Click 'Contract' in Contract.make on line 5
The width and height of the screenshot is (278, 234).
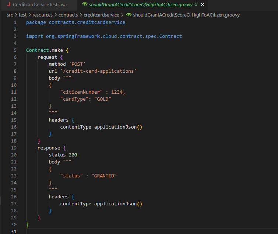(38, 50)
